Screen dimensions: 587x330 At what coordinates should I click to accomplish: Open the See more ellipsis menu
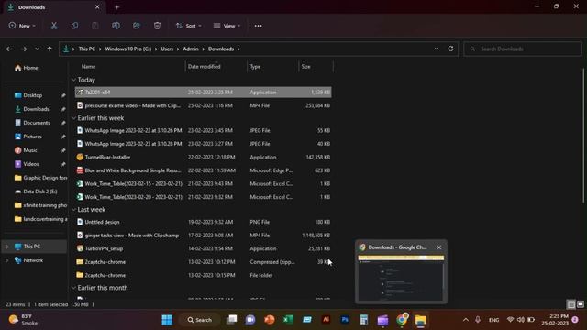pyautogui.click(x=258, y=26)
